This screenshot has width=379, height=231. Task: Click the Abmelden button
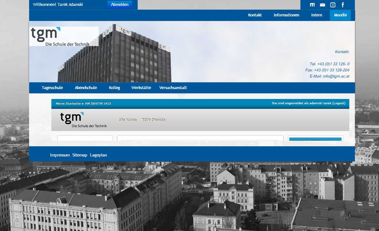pos(120,5)
